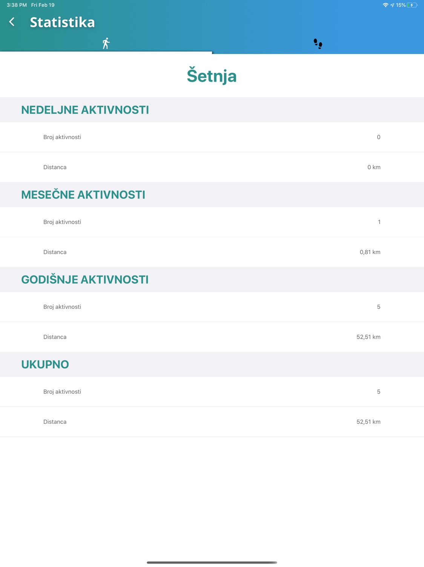
Task: Tap the 3:38 PM status bar clock
Action: [x=17, y=5]
